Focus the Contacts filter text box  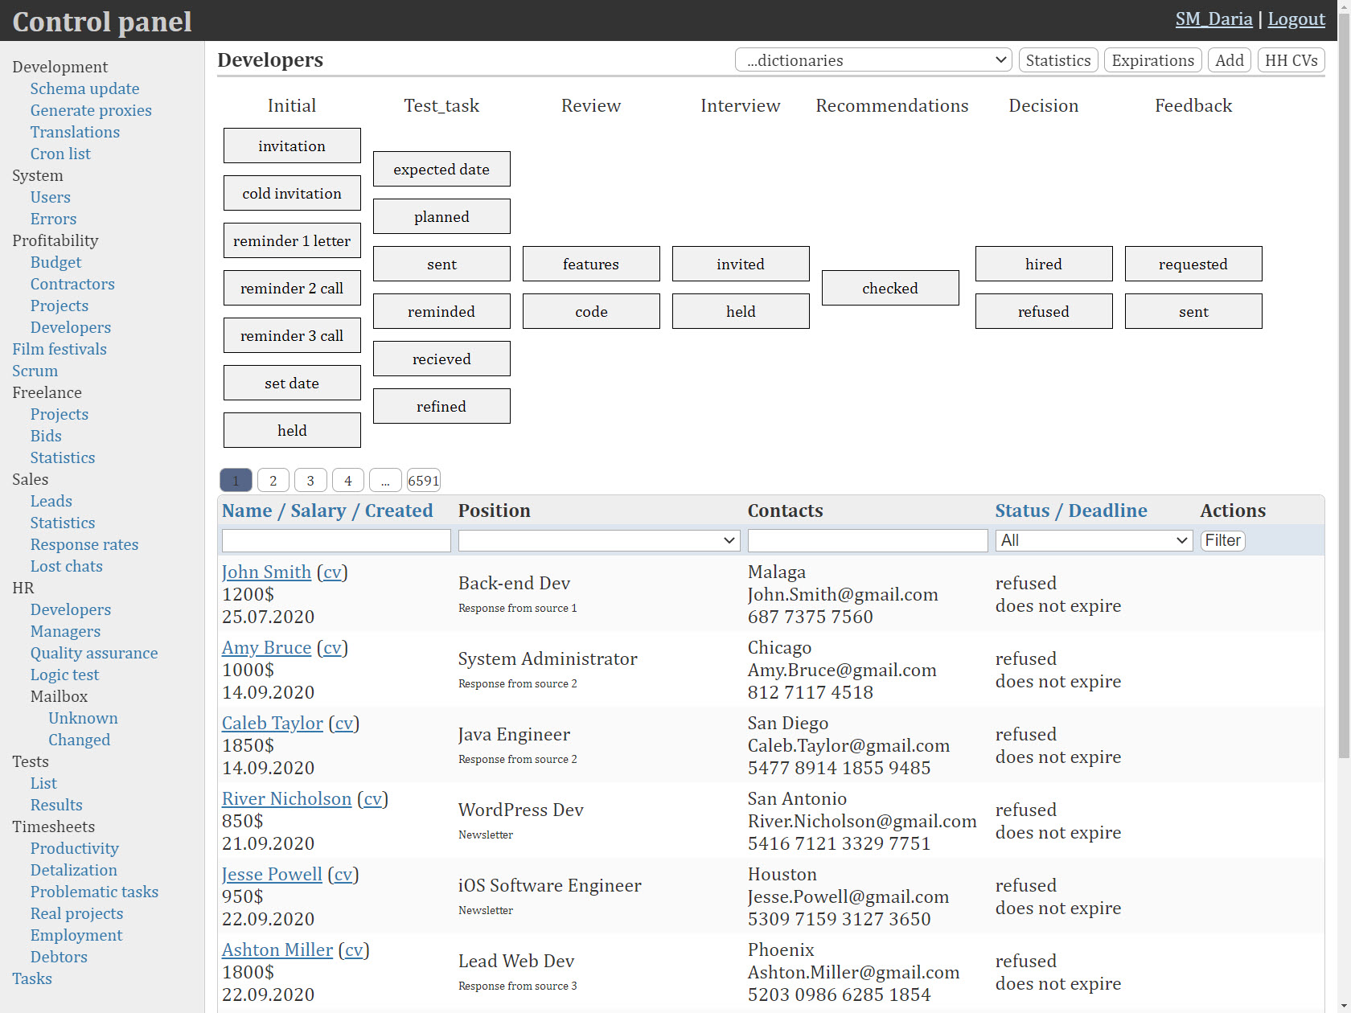(867, 541)
